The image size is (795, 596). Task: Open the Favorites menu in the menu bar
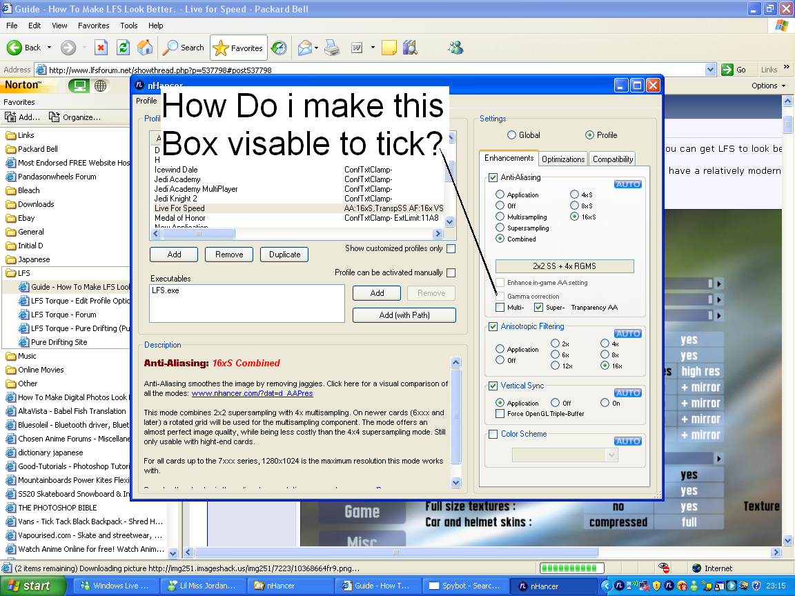coord(93,26)
